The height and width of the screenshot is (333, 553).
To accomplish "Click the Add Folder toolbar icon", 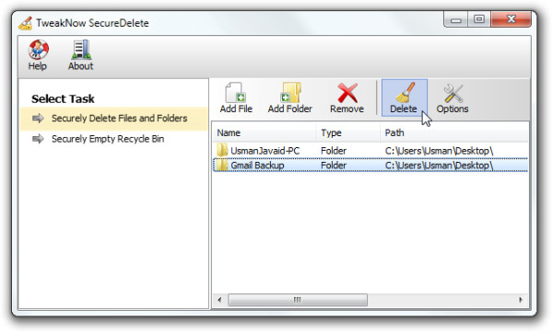I will coord(290,93).
